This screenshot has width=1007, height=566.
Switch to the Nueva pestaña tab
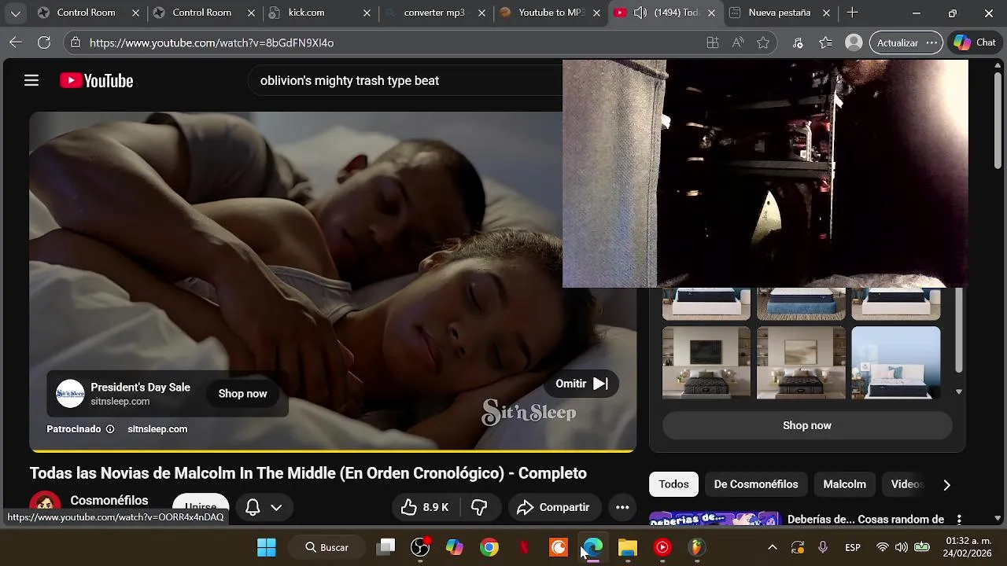click(x=780, y=13)
